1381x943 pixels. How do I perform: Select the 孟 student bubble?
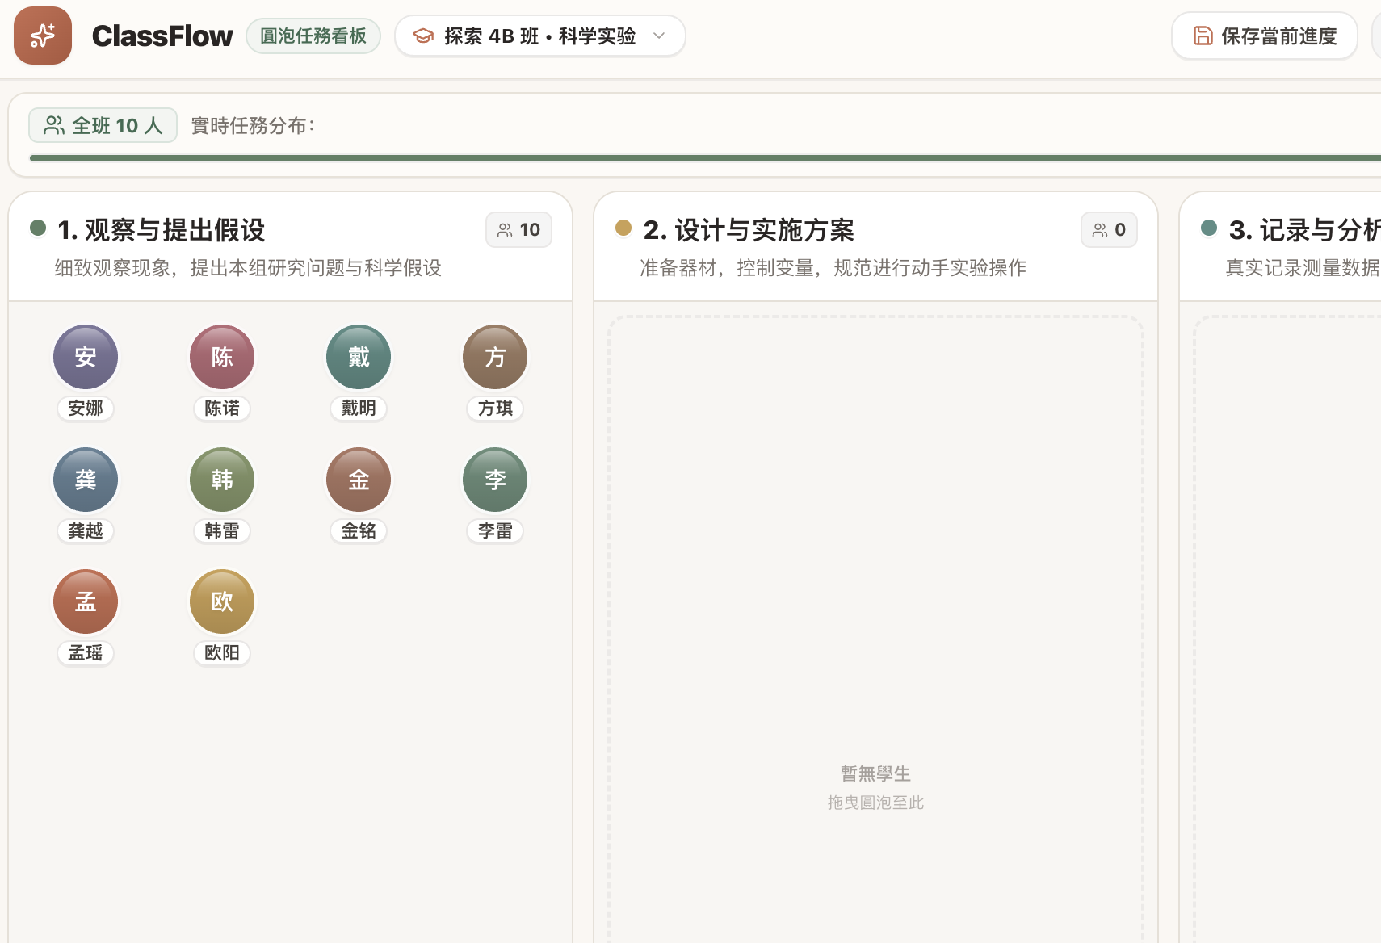pyautogui.click(x=86, y=601)
